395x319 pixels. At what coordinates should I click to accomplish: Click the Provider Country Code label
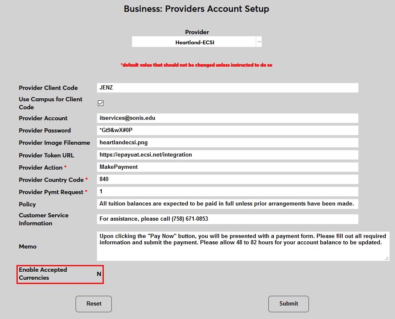[51, 180]
